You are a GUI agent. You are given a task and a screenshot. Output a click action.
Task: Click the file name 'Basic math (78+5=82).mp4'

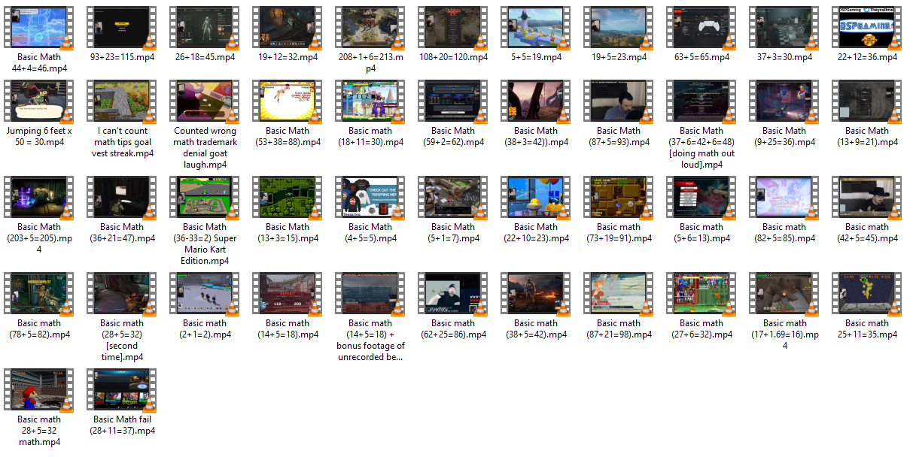(39, 329)
